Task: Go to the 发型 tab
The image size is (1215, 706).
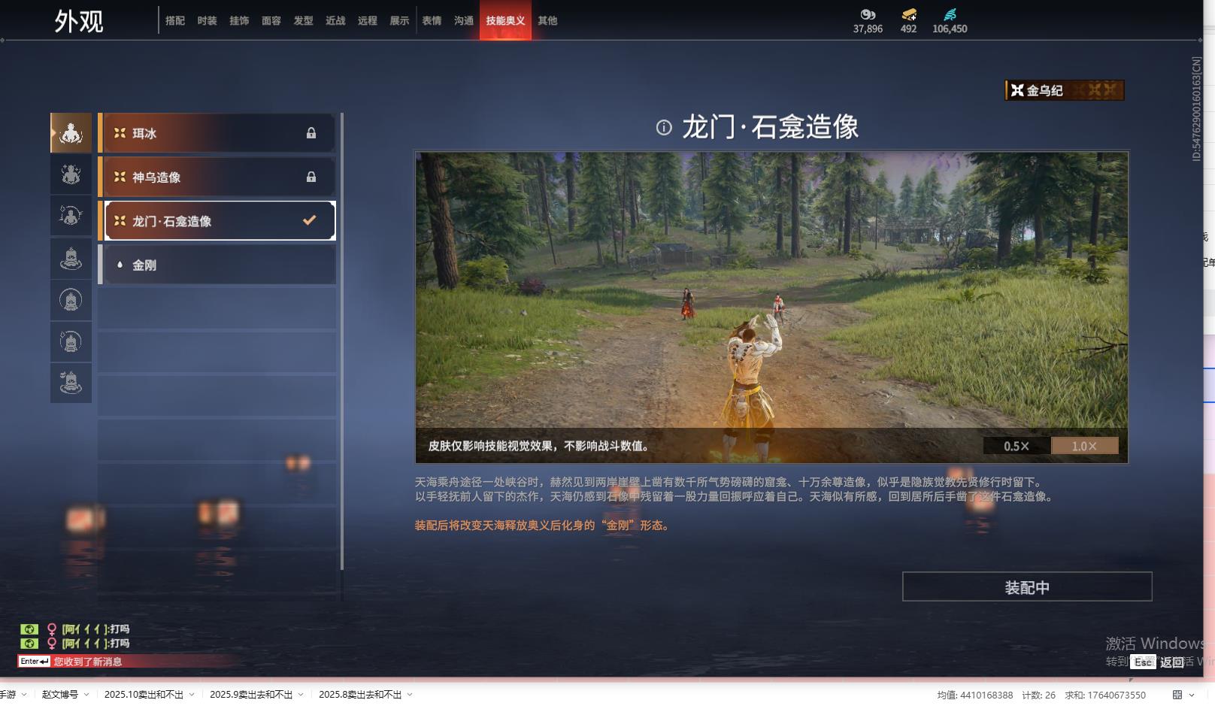Action: [304, 21]
